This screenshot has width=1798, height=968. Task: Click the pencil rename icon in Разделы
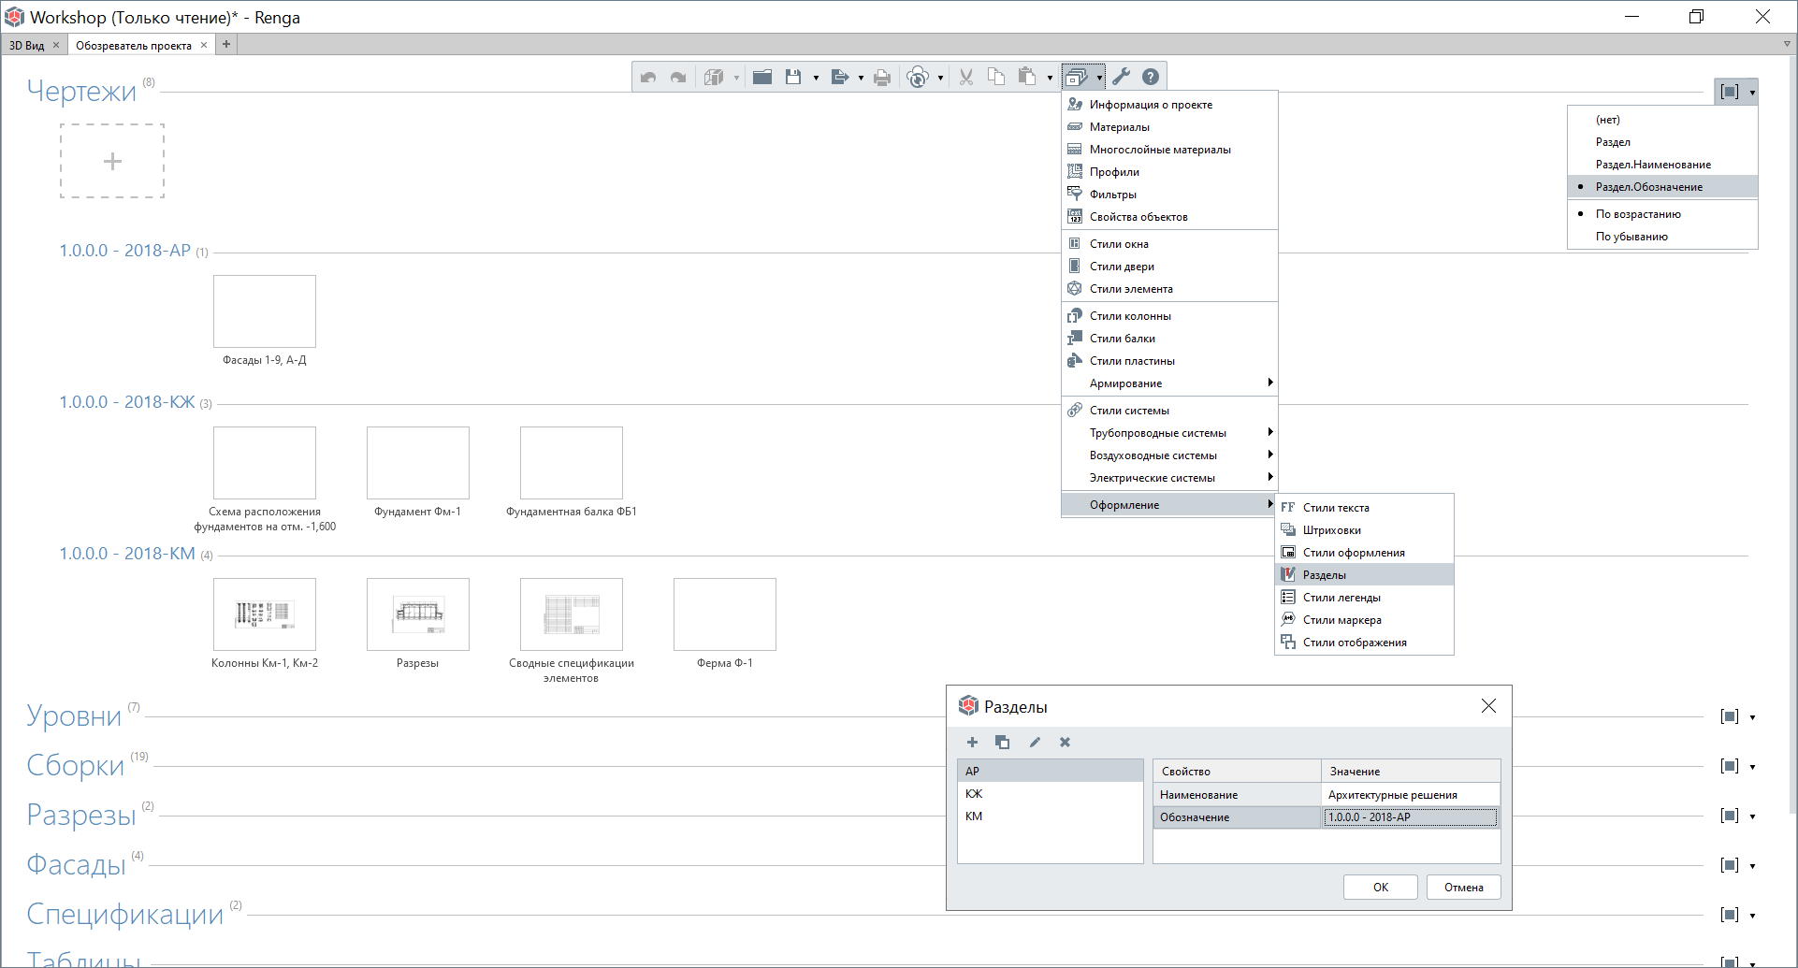tap(1035, 743)
